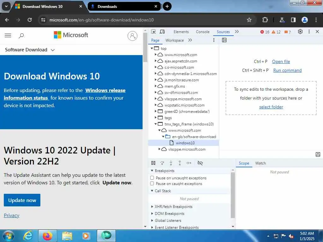Toggle device toolbar icon in DevTools
The height and width of the screenshot is (242, 323).
162,32
